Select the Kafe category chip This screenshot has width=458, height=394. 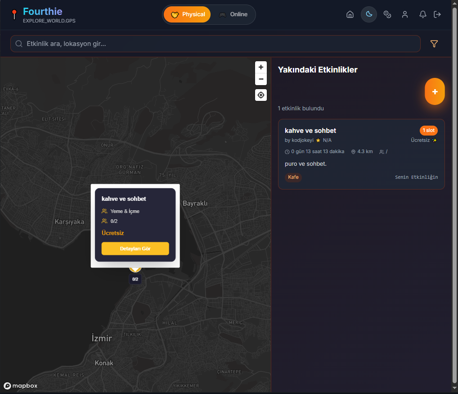(x=293, y=177)
